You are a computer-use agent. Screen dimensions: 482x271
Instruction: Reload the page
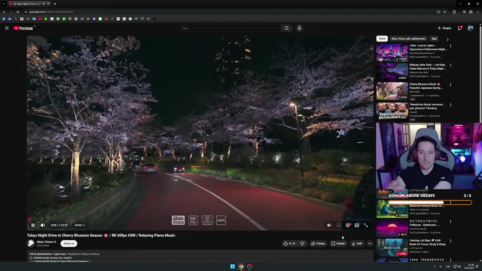click(17, 12)
